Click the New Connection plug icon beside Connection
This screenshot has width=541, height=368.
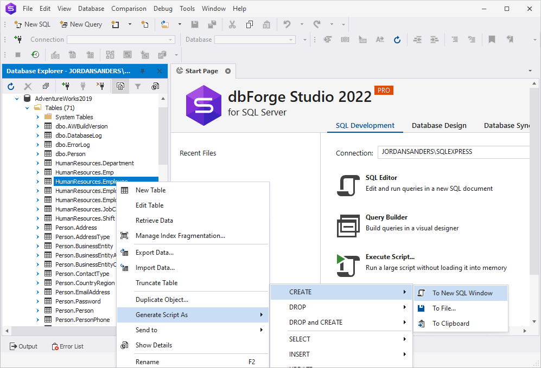(18, 39)
